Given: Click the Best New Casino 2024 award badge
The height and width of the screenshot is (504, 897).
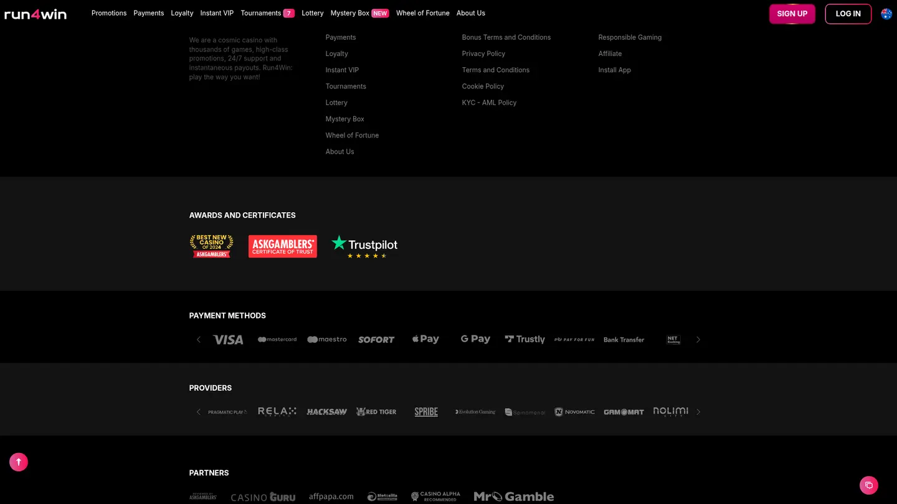Looking at the screenshot, I should pyautogui.click(x=212, y=246).
